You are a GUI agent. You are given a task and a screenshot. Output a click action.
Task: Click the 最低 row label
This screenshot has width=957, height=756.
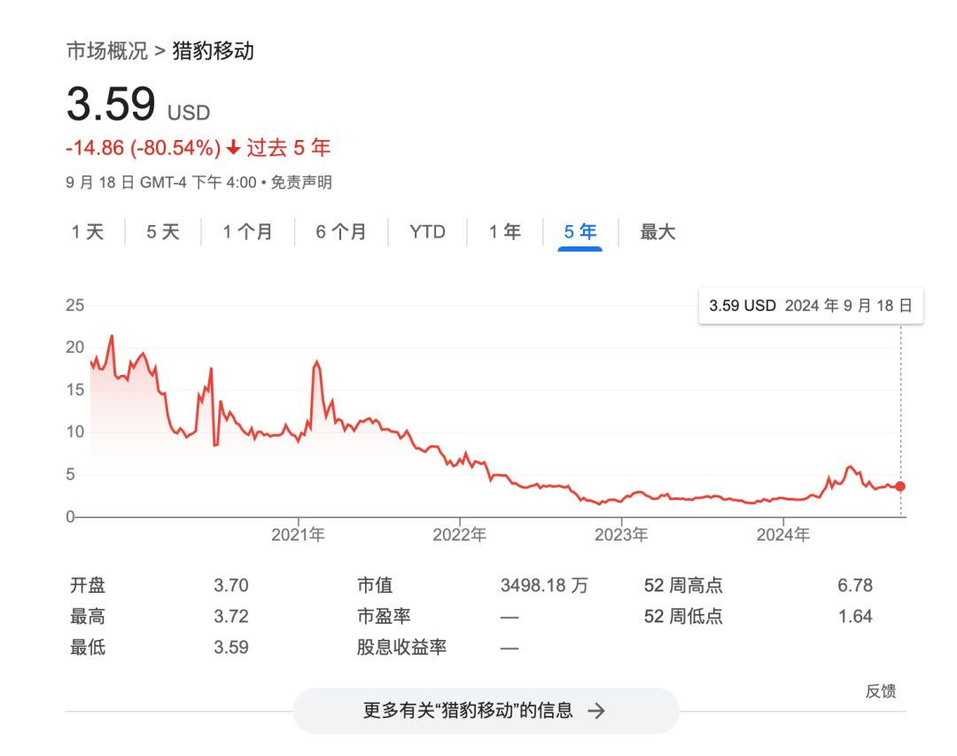88,647
